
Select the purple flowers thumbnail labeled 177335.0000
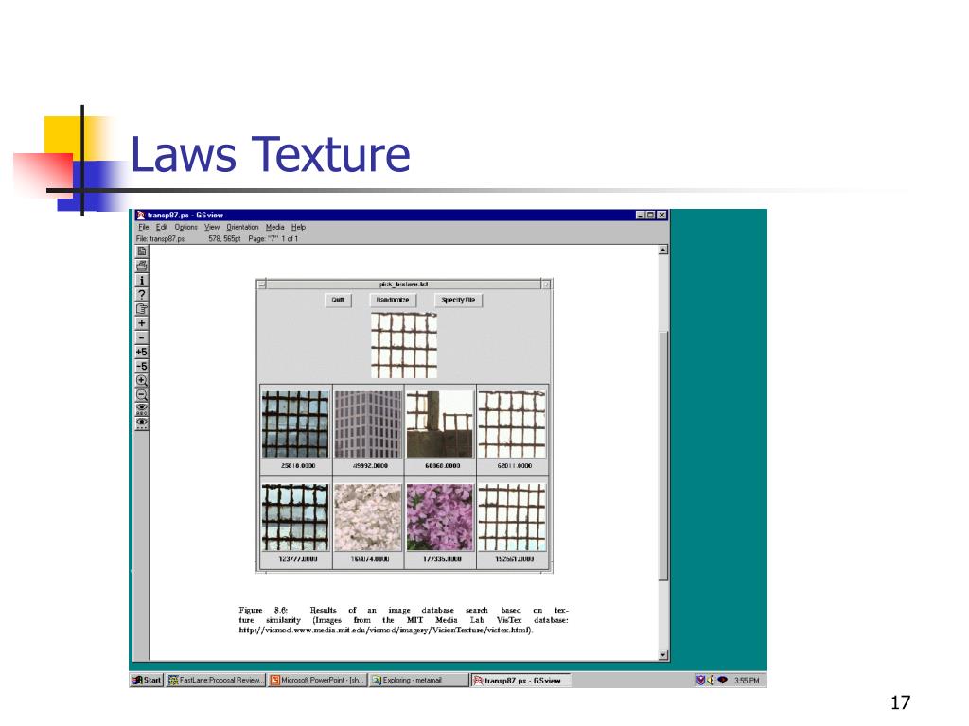[440, 517]
